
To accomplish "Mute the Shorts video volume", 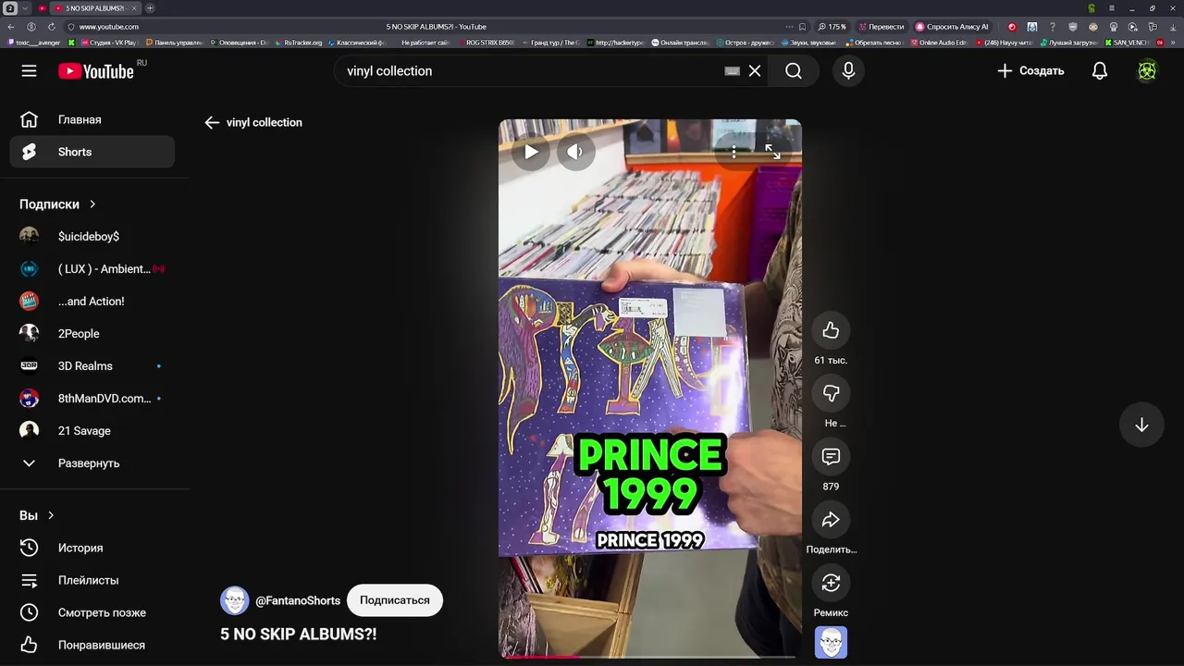I will click(x=575, y=152).
